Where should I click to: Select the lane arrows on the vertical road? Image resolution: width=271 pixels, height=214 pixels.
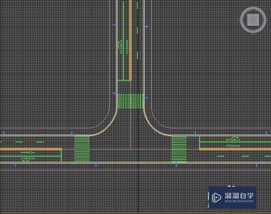[123, 47]
